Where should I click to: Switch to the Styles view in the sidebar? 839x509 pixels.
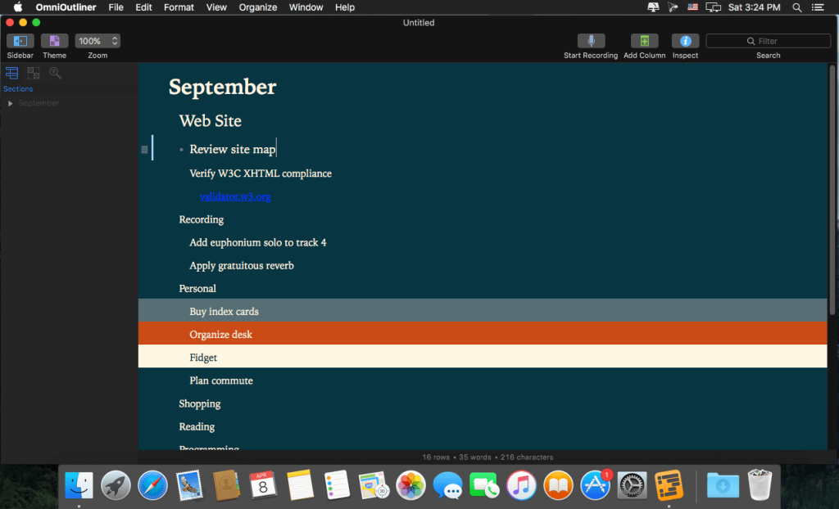pos(33,72)
